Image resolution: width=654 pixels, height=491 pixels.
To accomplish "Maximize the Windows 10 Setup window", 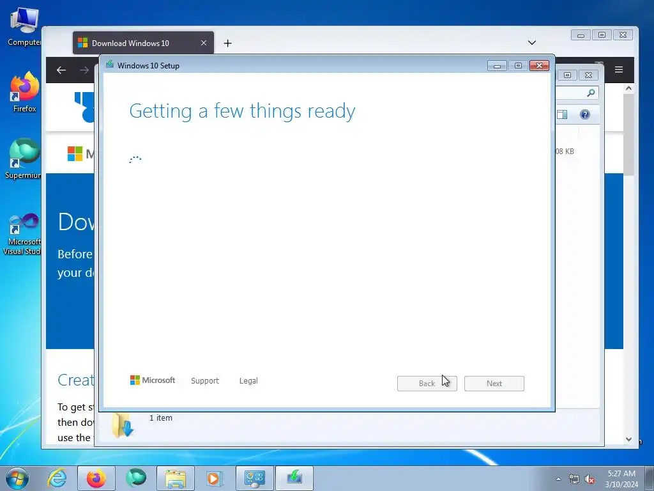I will click(518, 66).
